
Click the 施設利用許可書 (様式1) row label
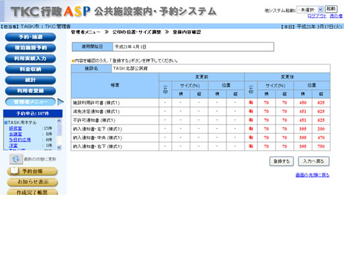click(x=96, y=103)
